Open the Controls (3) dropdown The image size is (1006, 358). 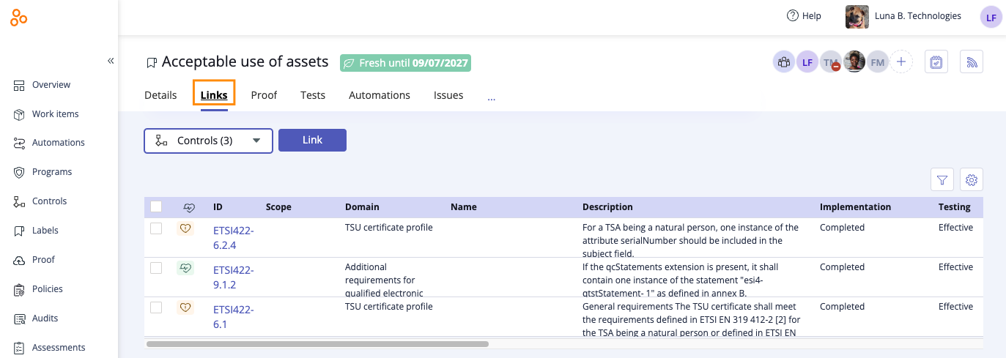[208, 141]
